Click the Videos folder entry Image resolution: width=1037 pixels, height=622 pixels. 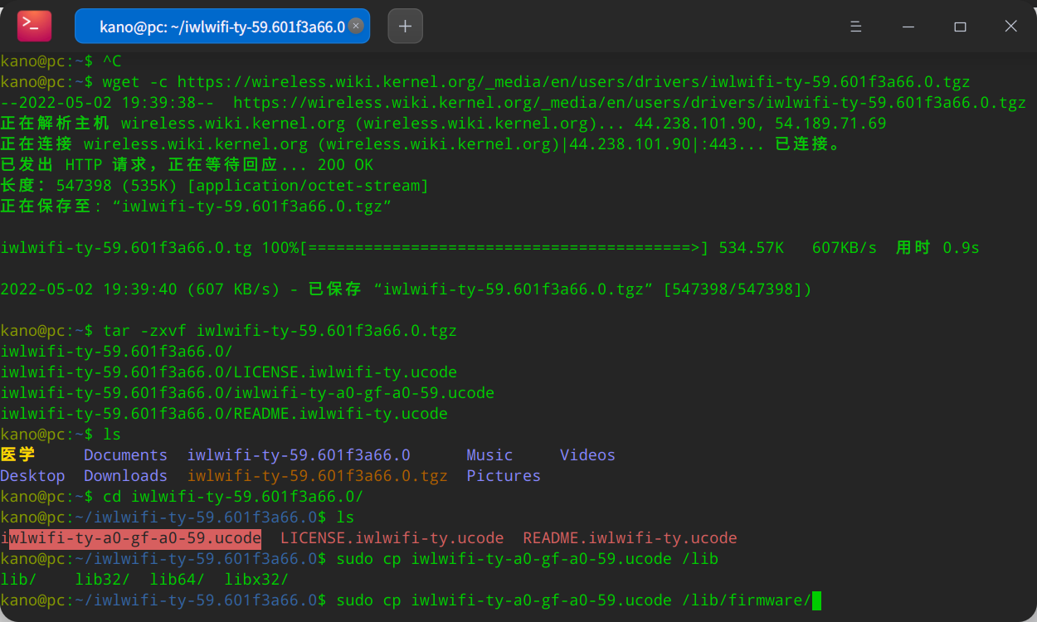click(587, 454)
